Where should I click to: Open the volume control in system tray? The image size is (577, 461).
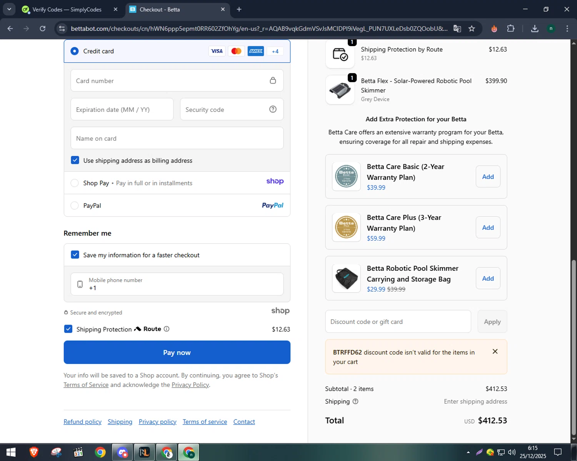[x=511, y=452]
